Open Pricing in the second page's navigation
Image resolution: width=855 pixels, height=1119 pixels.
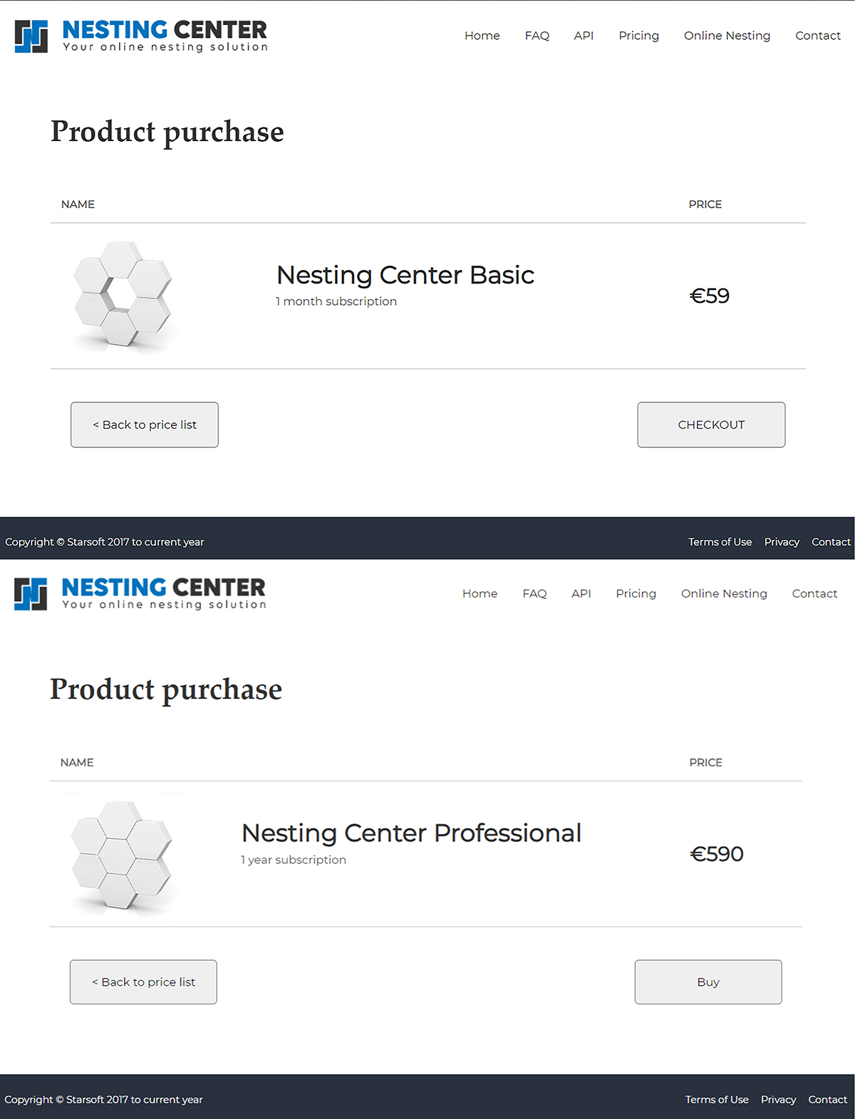636,593
